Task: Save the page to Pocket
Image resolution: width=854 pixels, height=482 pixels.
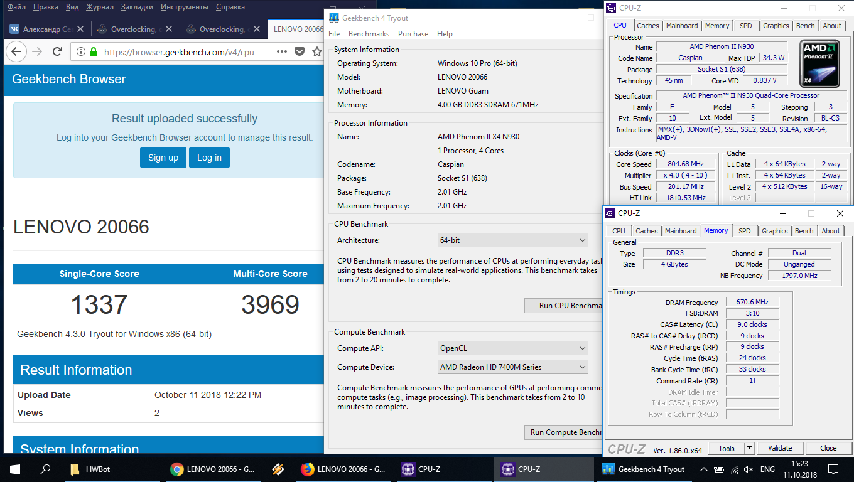Action: point(300,52)
